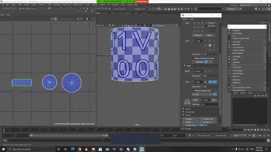This screenshot has height=152, width=271.
Task: Click UV Set Editor icon in menu
Action: click(230, 33)
